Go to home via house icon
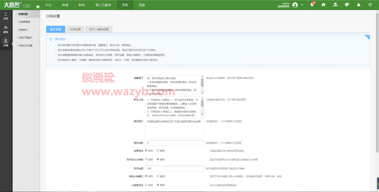379x192 pixels. pyautogui.click(x=323, y=5)
